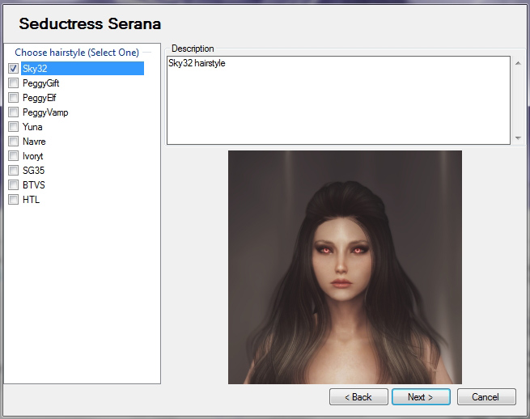Enable the PeggyElf checkbox
530x419 pixels.
[13, 98]
